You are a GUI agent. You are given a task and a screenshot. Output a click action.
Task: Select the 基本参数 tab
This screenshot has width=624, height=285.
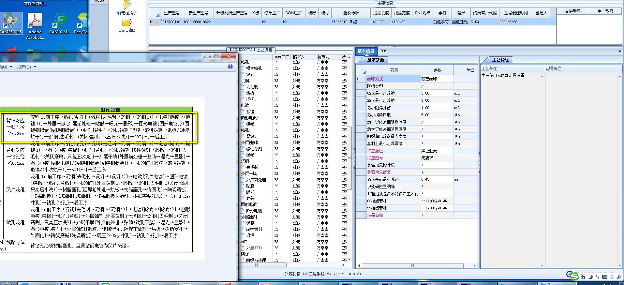pyautogui.click(x=376, y=60)
